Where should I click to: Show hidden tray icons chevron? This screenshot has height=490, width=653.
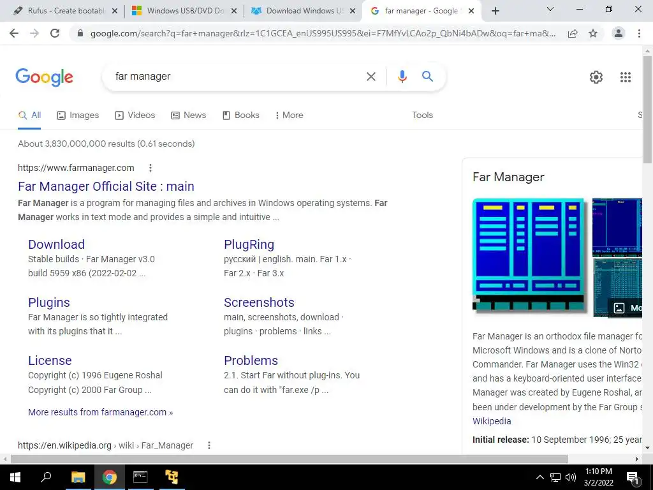[x=539, y=477]
